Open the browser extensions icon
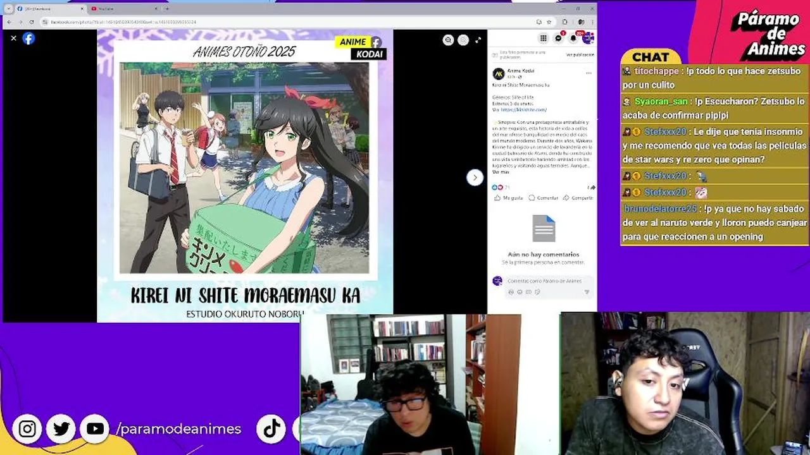 (565, 21)
